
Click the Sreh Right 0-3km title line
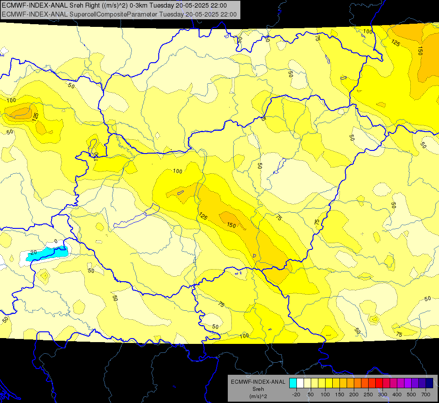(114, 5)
